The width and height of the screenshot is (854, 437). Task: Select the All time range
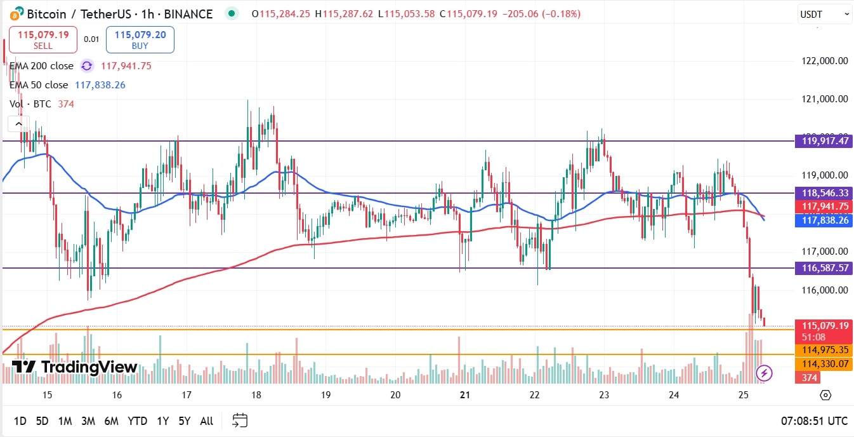click(206, 420)
